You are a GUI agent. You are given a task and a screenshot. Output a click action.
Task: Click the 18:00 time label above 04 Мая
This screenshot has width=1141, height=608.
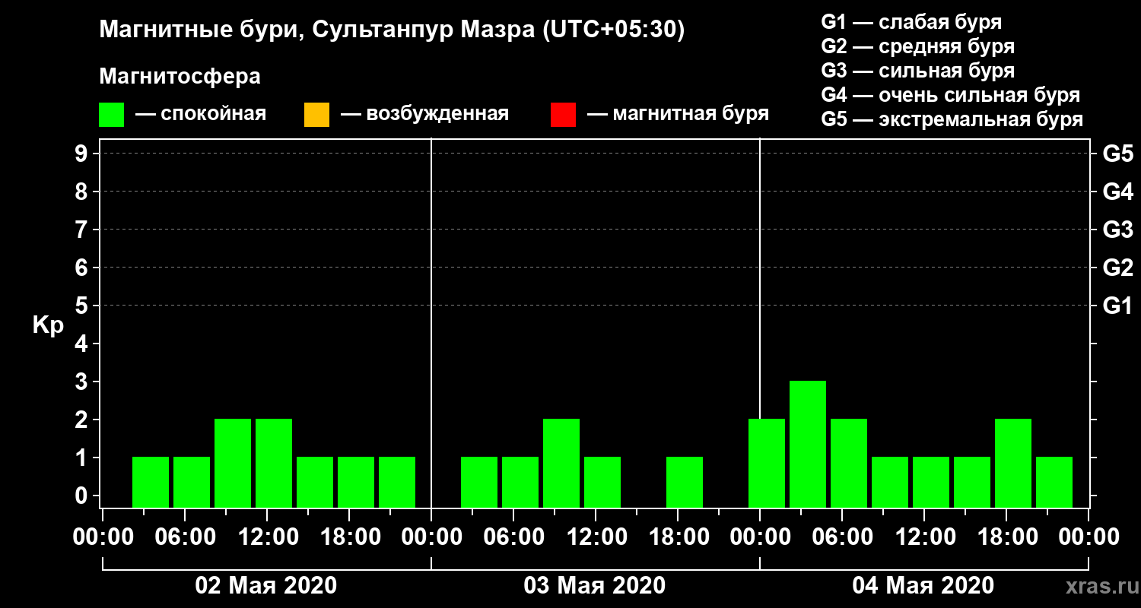[x=1006, y=537]
